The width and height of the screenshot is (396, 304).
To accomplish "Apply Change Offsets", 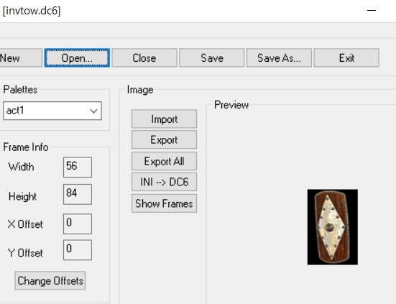I will (x=50, y=281).
